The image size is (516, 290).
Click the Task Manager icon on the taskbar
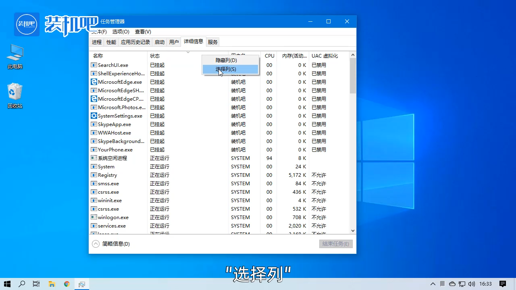click(x=82, y=284)
